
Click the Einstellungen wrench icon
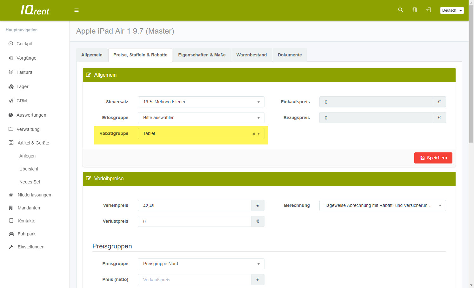tap(11, 247)
